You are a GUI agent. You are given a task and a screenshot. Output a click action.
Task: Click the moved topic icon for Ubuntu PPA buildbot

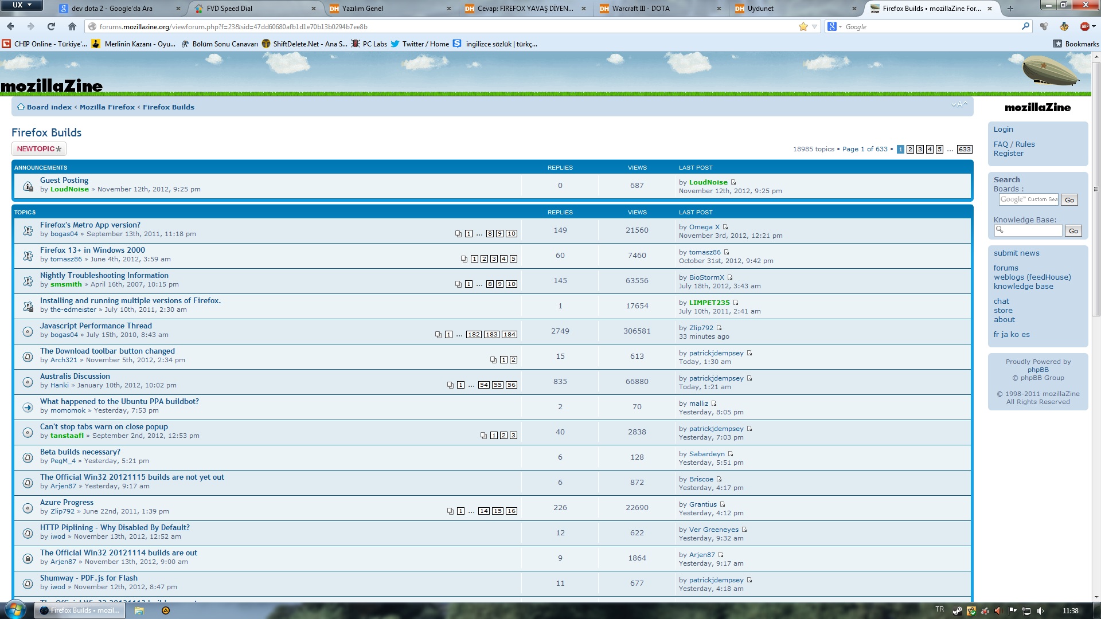[28, 407]
